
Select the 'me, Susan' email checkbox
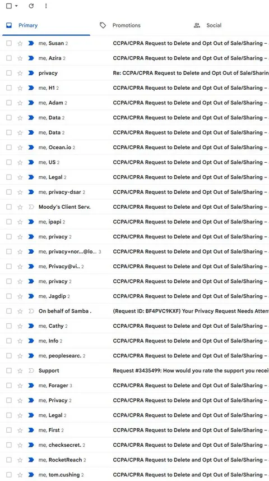9,43
